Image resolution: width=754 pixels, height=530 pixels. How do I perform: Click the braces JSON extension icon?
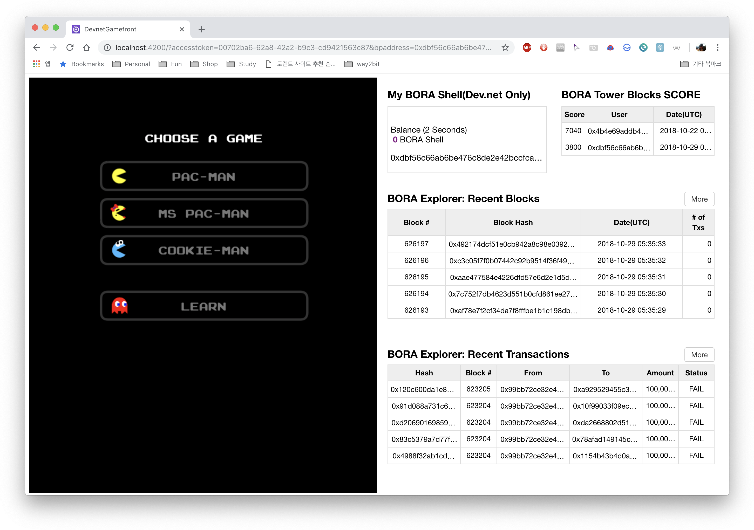(x=676, y=47)
